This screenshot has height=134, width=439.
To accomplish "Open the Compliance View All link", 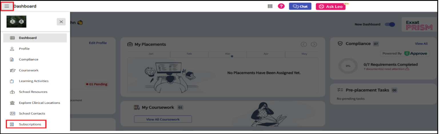I will click(x=421, y=44).
